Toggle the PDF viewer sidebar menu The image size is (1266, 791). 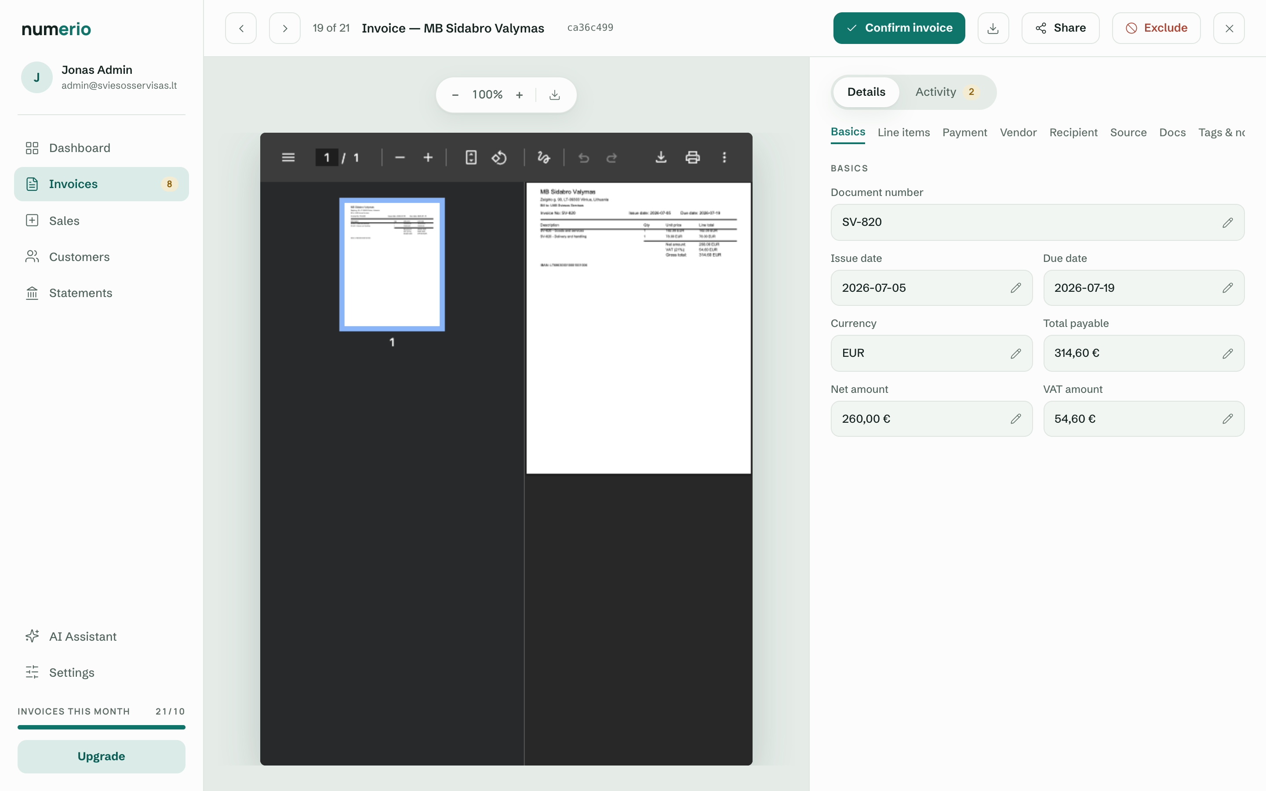pos(288,157)
